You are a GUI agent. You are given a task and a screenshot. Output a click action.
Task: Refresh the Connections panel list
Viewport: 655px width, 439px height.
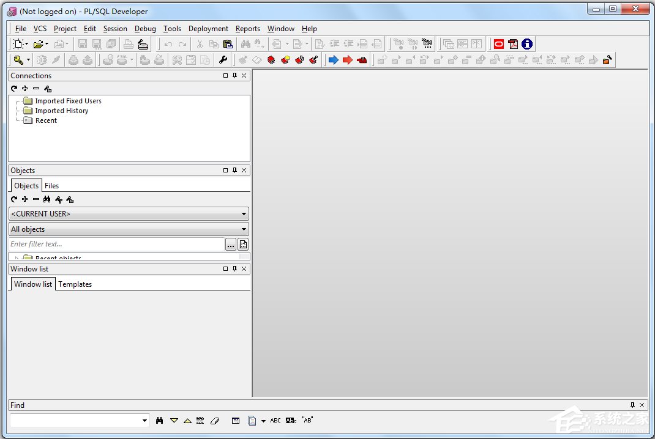coord(14,89)
